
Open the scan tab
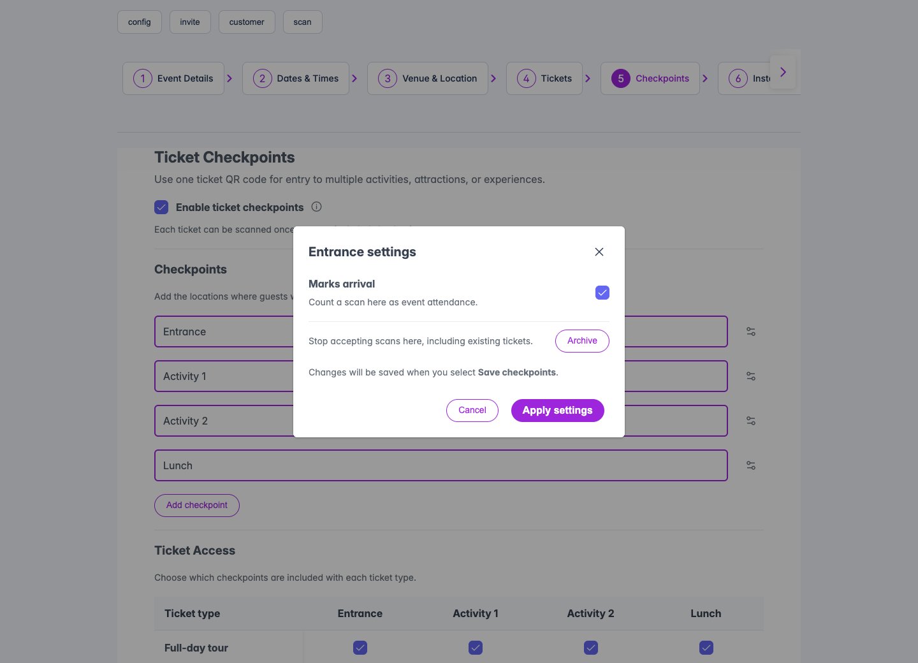(303, 22)
